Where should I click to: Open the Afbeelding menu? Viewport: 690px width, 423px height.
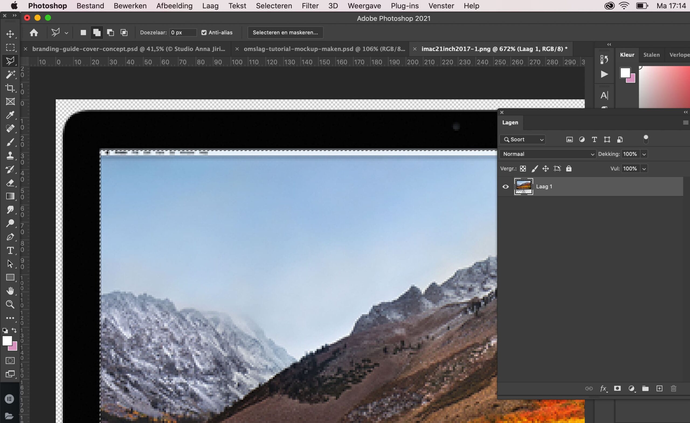(x=174, y=6)
